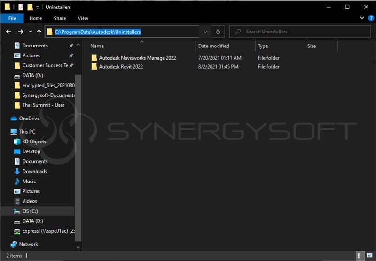Go up one folder level
Viewport: 376px width, 261px height.
coord(39,32)
